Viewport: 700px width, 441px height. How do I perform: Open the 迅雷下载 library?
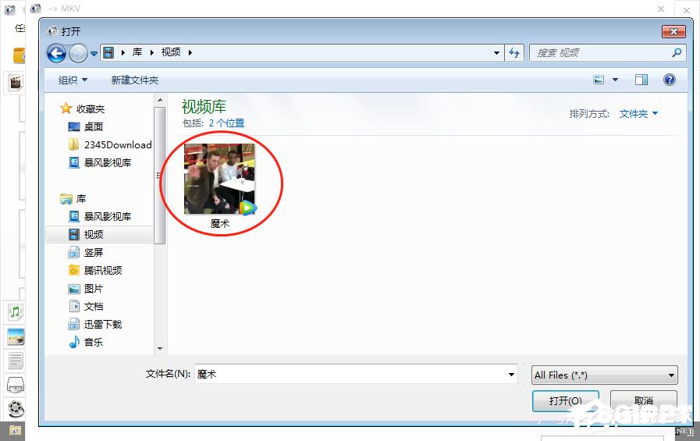[x=103, y=325]
